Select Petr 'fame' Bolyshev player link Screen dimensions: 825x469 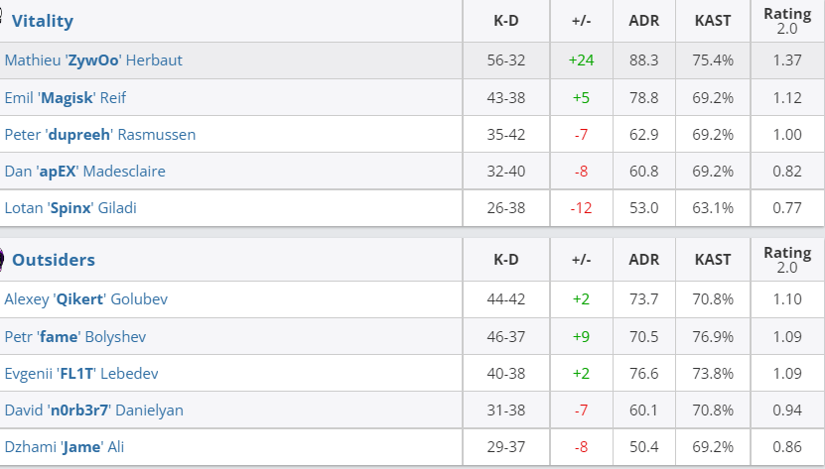[x=75, y=336]
